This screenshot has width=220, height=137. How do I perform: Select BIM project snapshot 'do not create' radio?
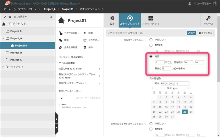click(151, 124)
